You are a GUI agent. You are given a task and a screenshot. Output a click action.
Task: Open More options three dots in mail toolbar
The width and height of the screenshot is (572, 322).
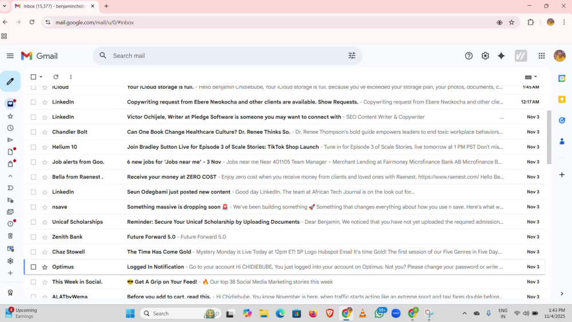(x=71, y=77)
